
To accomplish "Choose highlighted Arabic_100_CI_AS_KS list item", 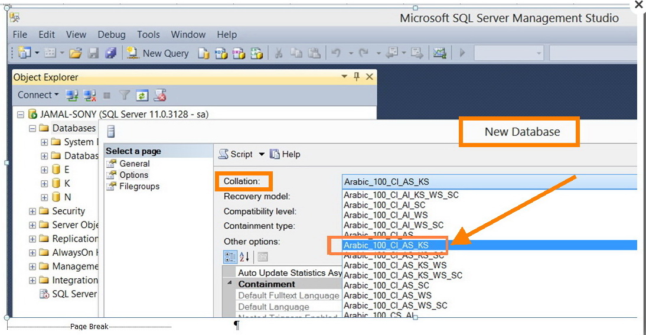I will click(490, 245).
